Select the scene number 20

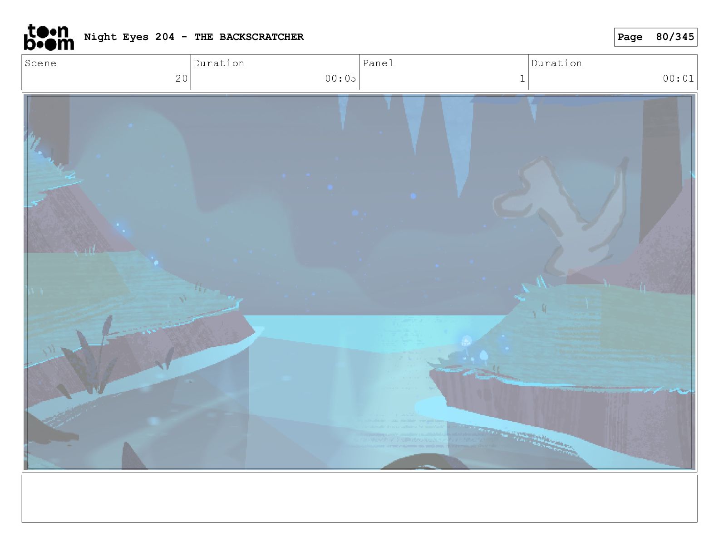[182, 78]
